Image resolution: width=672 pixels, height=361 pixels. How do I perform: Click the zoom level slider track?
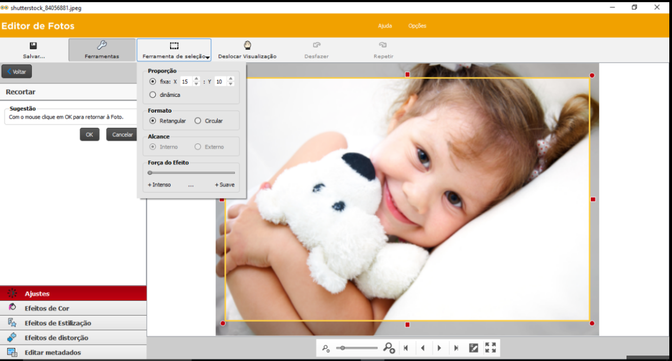[x=357, y=348]
